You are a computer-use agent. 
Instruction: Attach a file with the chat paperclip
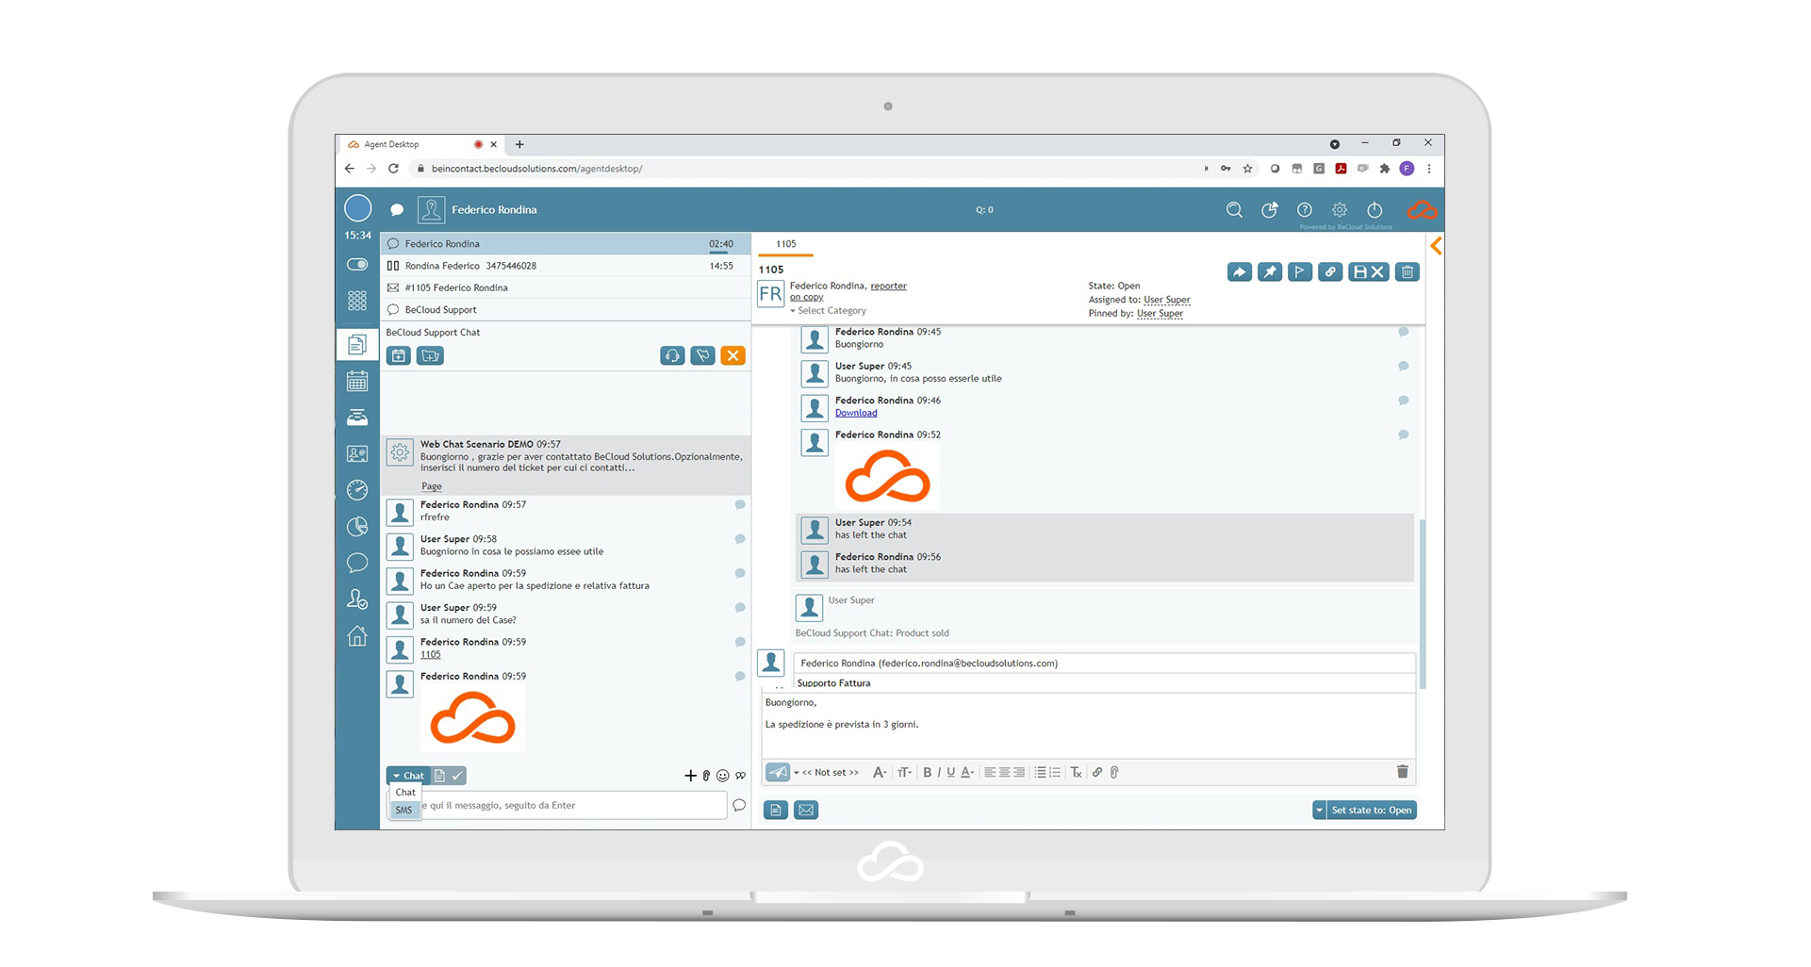pyautogui.click(x=706, y=776)
